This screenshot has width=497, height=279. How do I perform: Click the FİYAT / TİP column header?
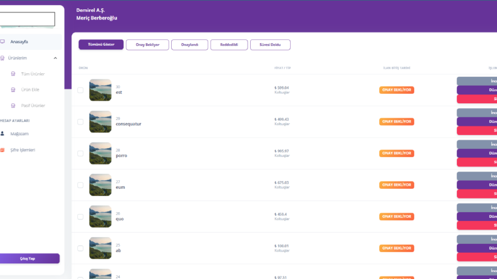pos(283,68)
